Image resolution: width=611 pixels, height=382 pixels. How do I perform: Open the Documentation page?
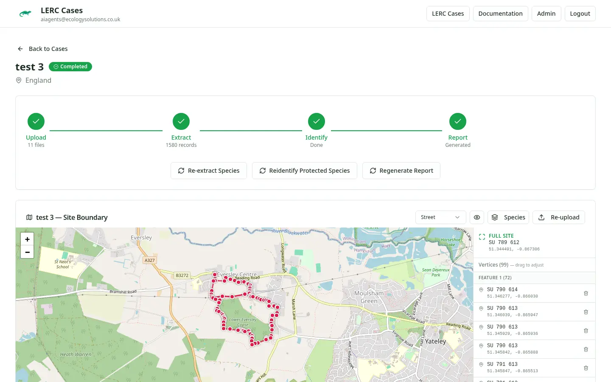tap(501, 14)
